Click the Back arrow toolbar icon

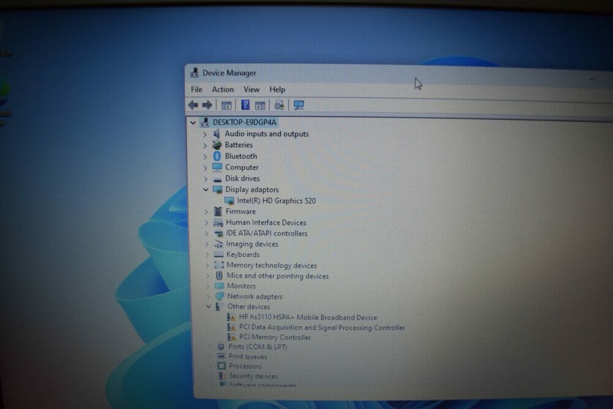pyautogui.click(x=192, y=105)
